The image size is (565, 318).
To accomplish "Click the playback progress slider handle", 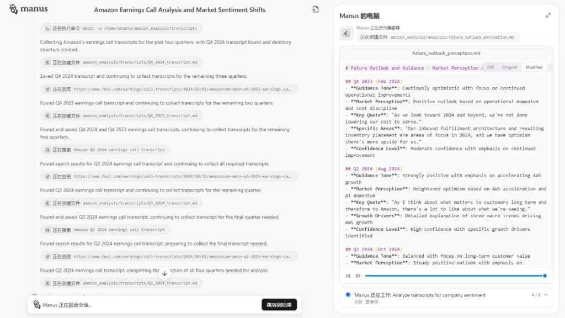I will click(x=545, y=276).
